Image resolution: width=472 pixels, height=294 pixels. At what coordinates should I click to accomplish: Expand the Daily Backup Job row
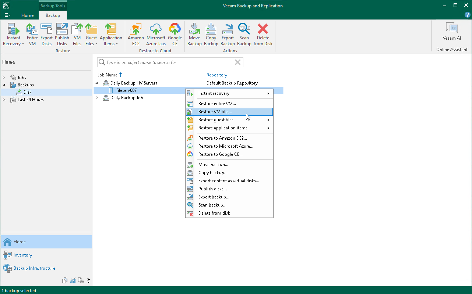[x=97, y=98]
